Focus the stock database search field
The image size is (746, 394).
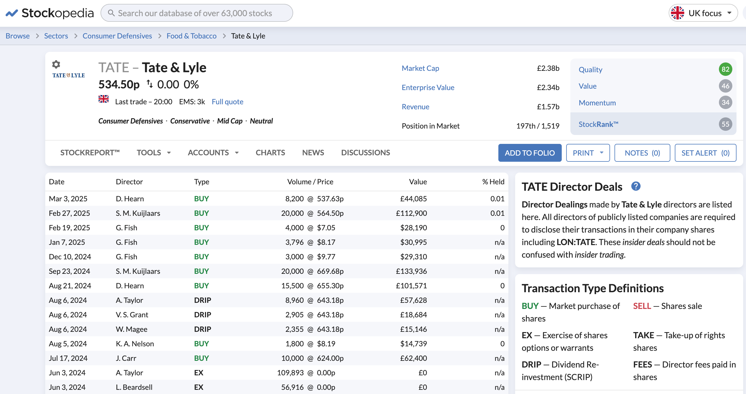(197, 13)
